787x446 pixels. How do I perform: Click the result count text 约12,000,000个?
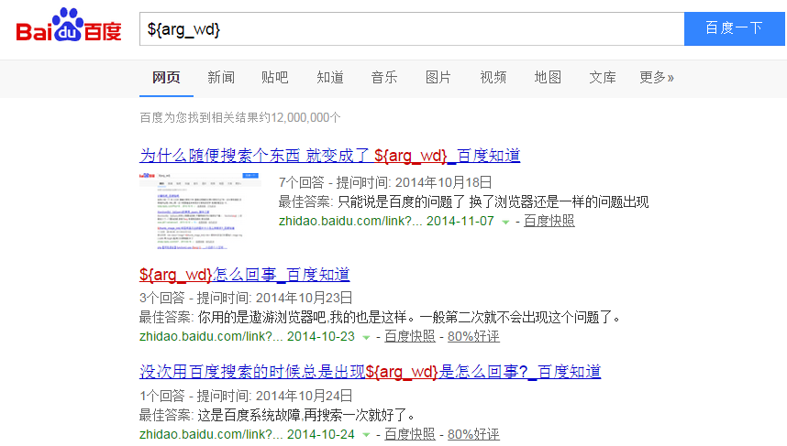[x=299, y=118]
